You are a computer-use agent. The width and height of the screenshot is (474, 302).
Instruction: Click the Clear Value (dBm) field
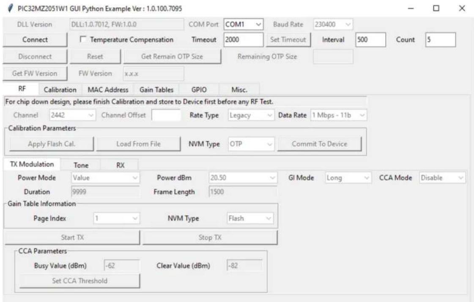244,266
